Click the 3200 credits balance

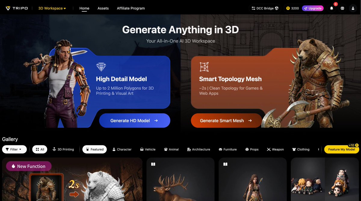coord(292,8)
